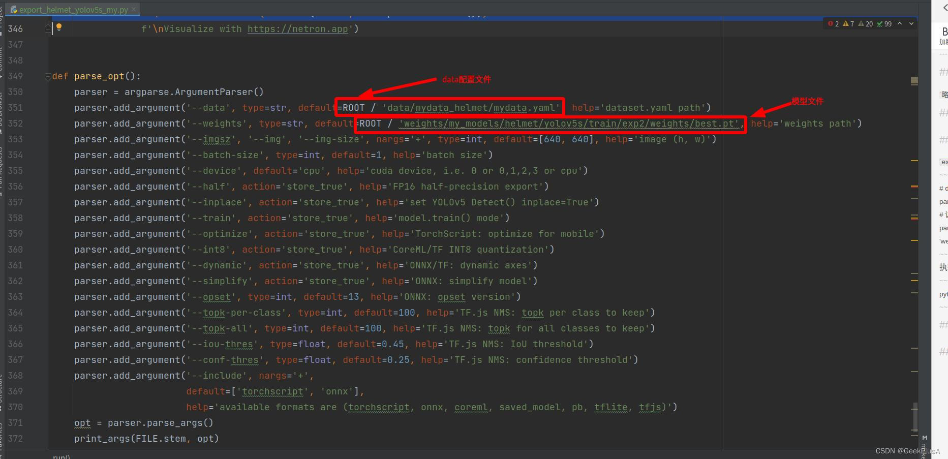Click gutter line number 349

tap(15, 76)
